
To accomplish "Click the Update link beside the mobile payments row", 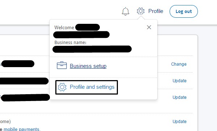I will pos(179,122).
